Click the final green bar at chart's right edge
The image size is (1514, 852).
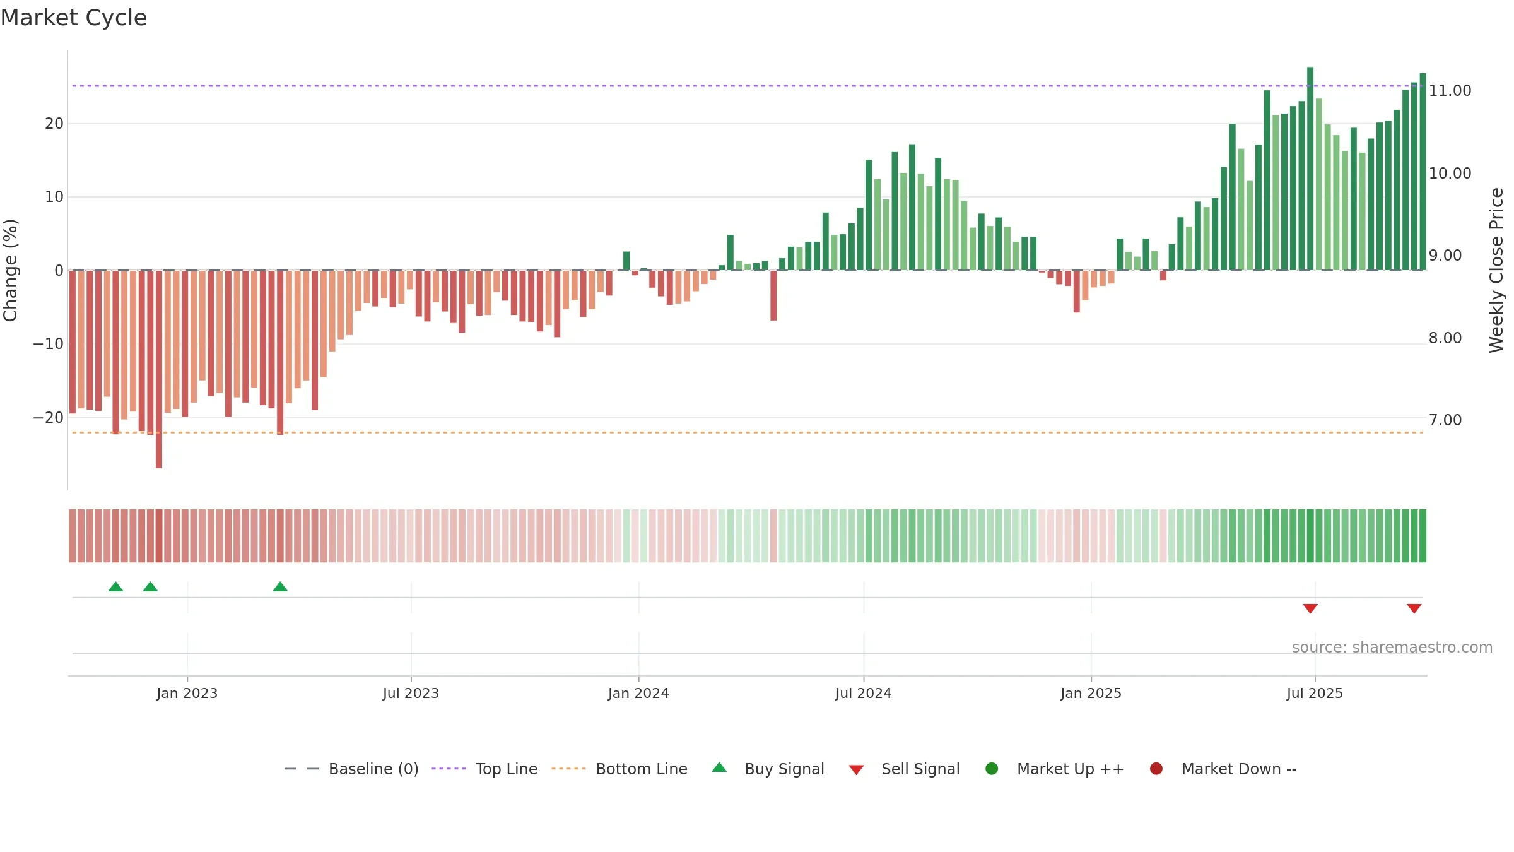click(x=1423, y=172)
